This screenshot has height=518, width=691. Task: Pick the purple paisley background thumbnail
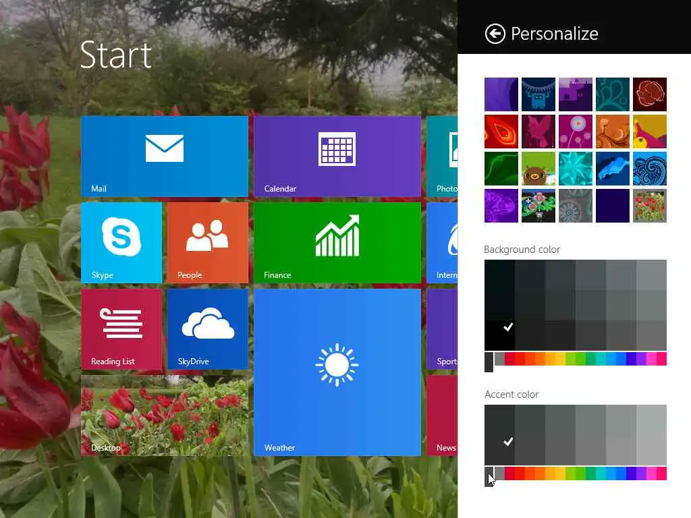coord(501,206)
